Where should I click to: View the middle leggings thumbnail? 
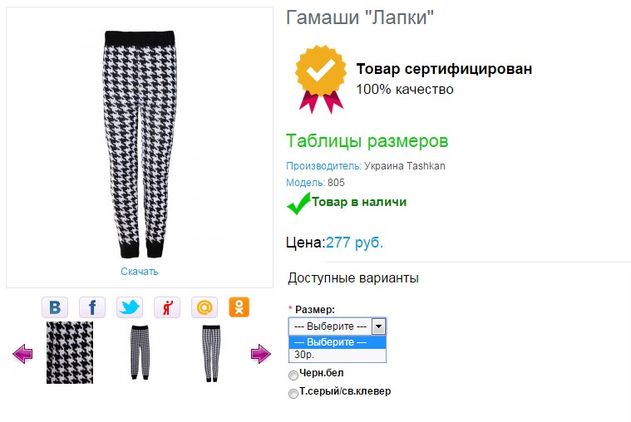click(140, 352)
